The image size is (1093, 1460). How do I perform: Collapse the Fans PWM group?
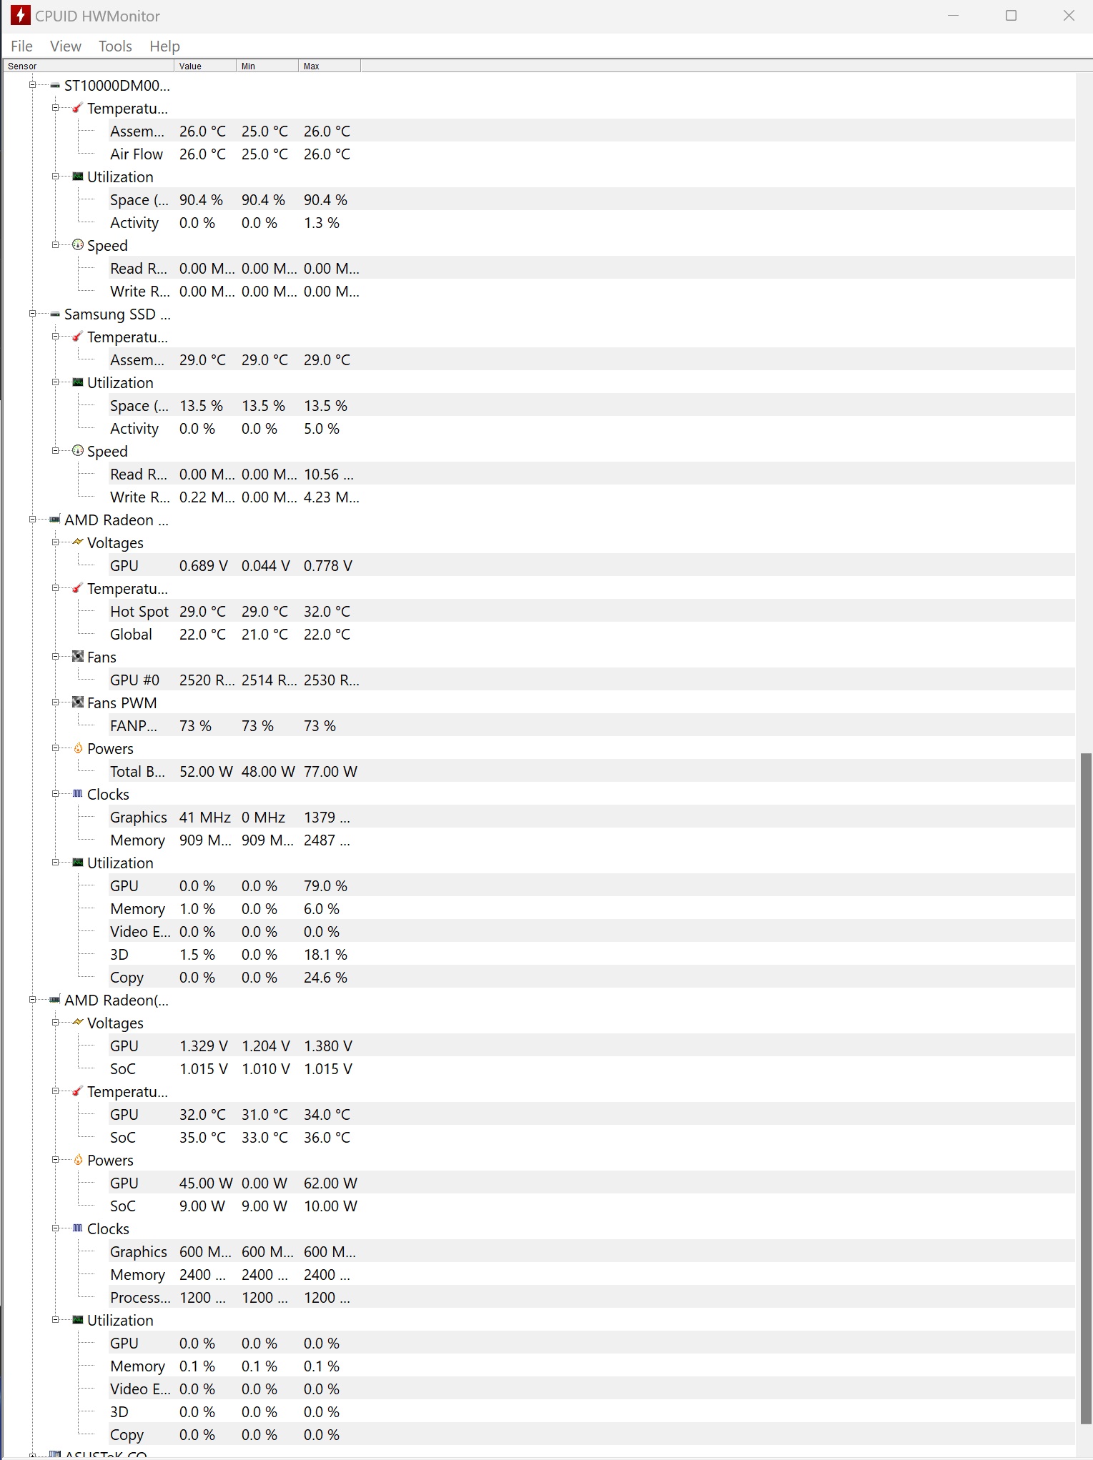pyautogui.click(x=55, y=702)
